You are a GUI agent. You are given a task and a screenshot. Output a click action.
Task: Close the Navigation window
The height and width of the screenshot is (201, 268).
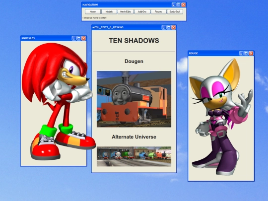[x=184, y=5]
